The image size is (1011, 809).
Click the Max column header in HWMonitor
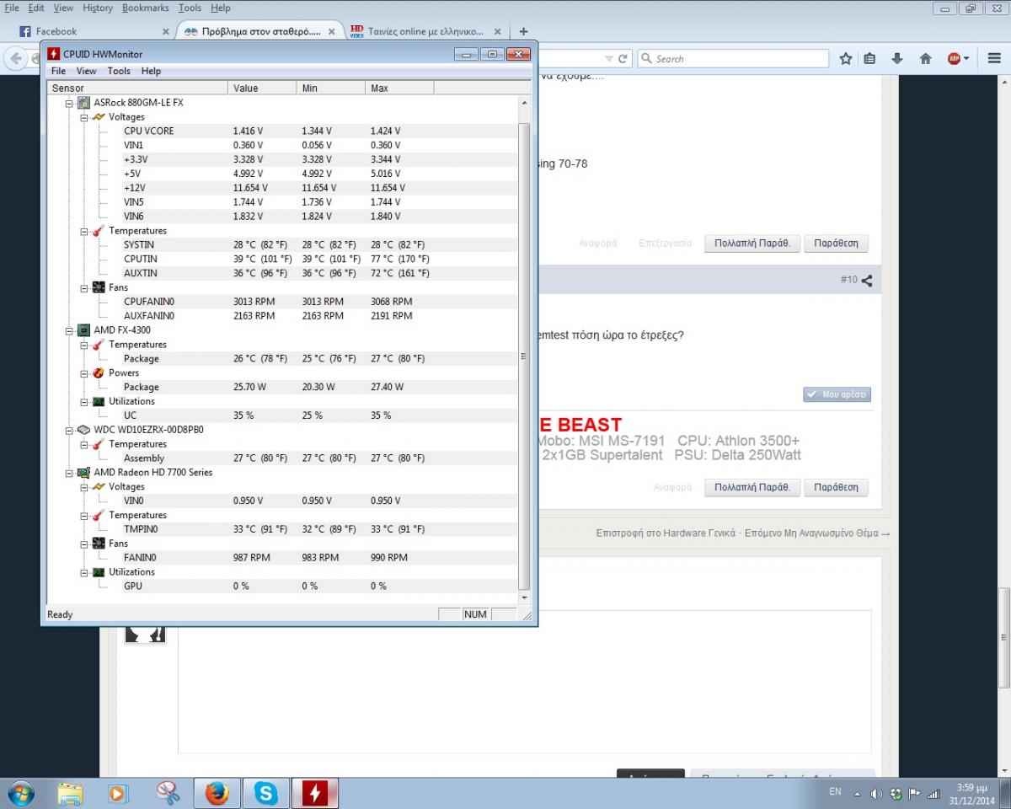[x=400, y=88]
